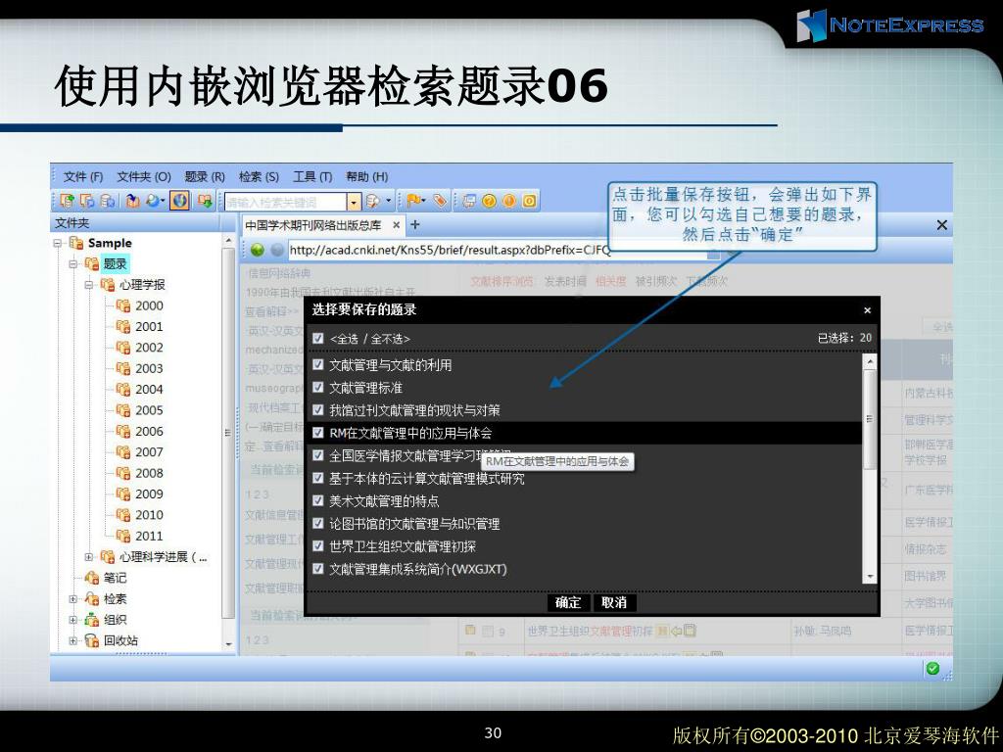Image resolution: width=1003 pixels, height=752 pixels.
Task: Uncheck 我馆过刊文献管理的现状与对策
Action: [318, 410]
